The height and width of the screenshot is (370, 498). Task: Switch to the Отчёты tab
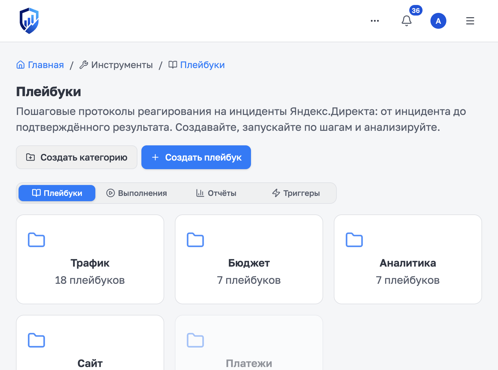[x=216, y=193]
